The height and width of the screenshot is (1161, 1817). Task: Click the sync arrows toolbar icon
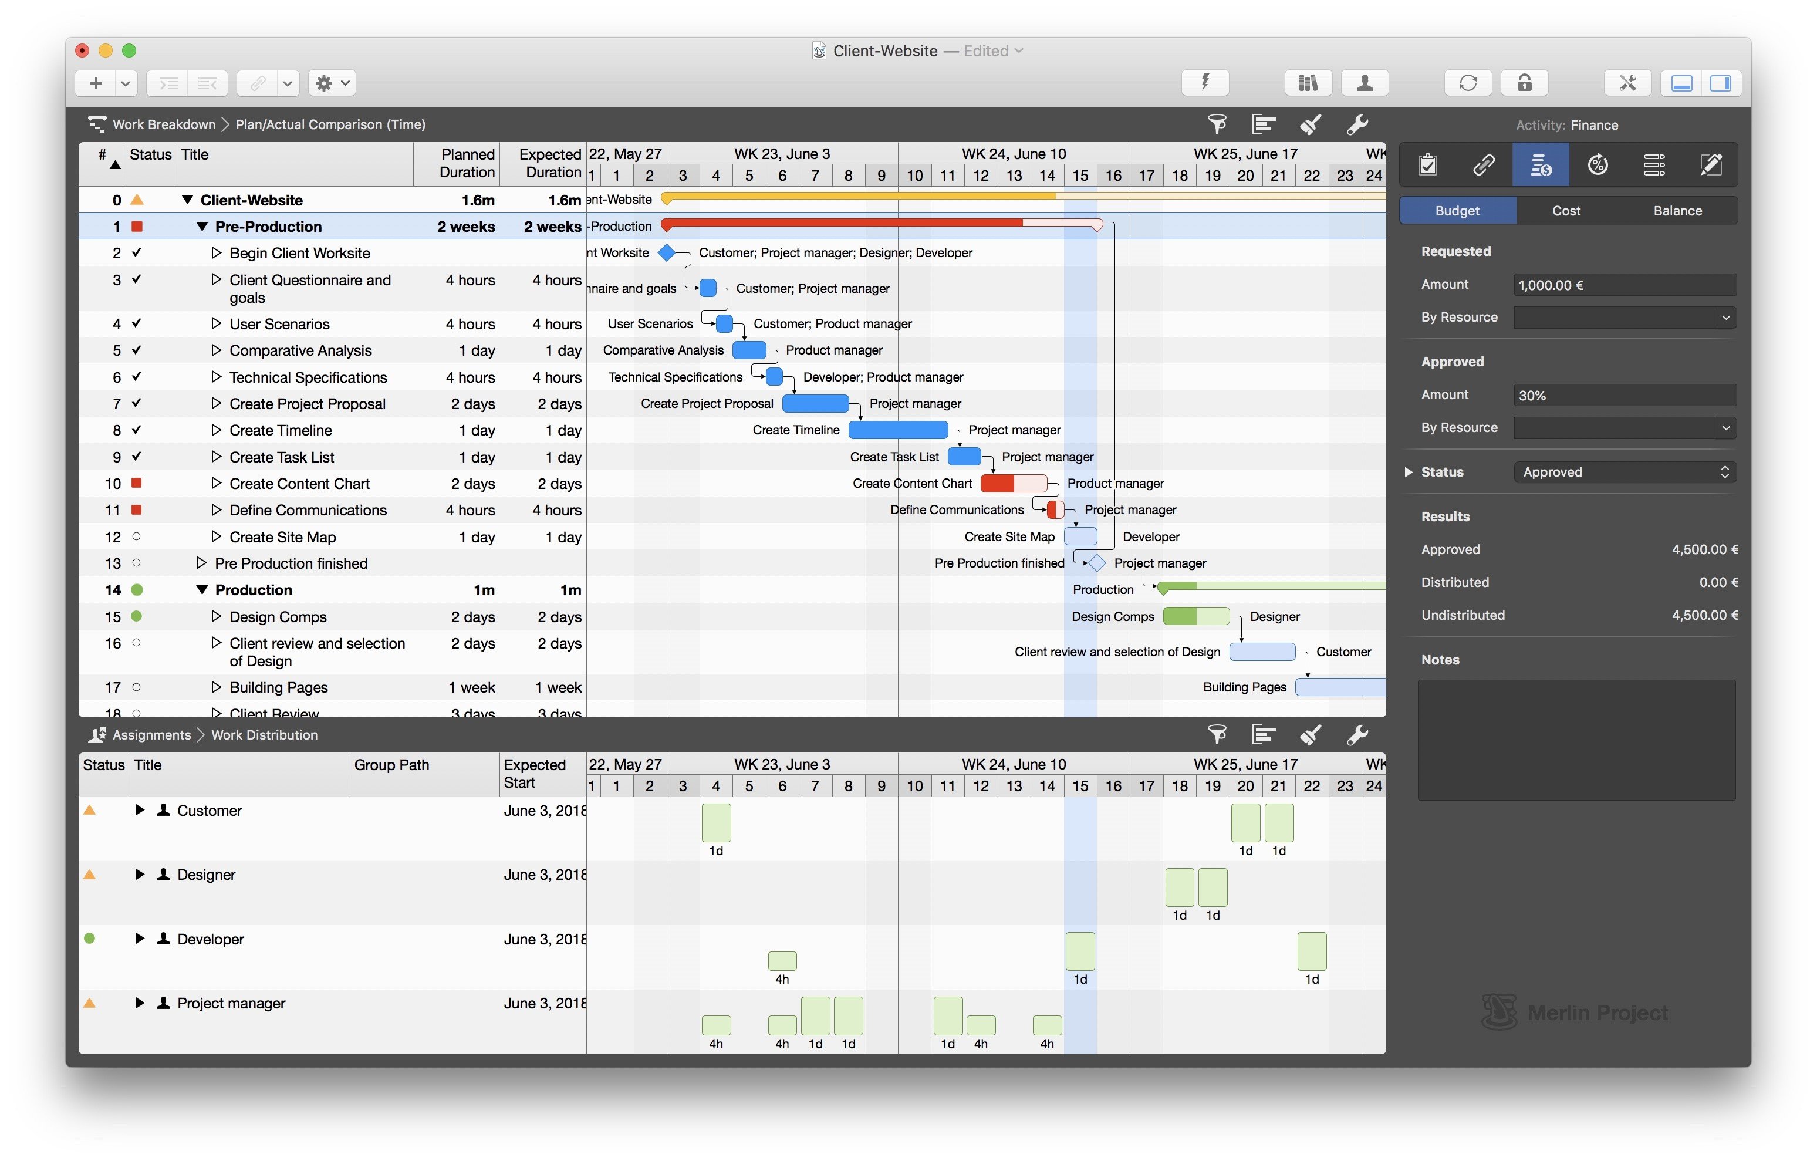click(x=1468, y=83)
